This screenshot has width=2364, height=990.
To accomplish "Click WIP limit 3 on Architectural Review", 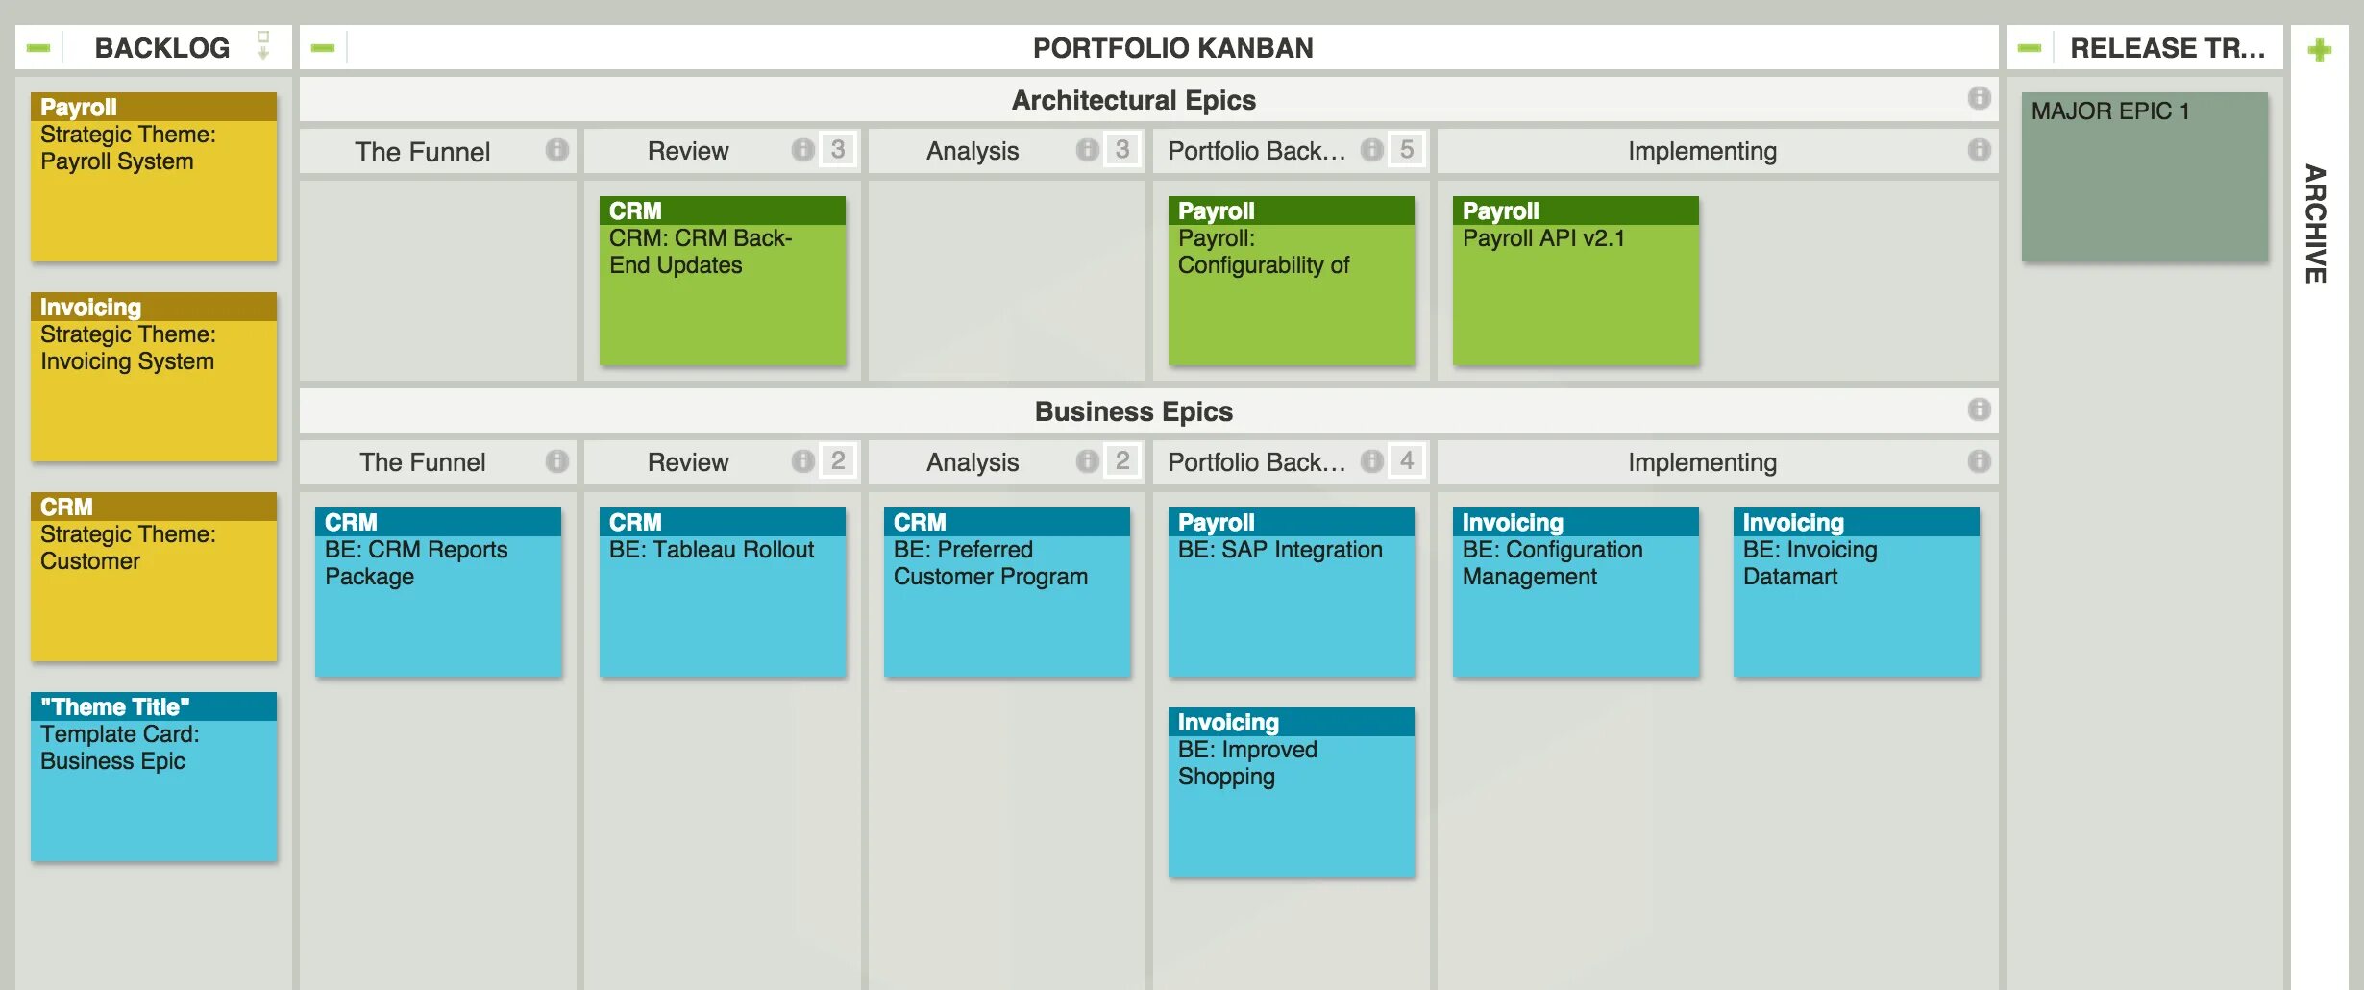I will tap(837, 150).
